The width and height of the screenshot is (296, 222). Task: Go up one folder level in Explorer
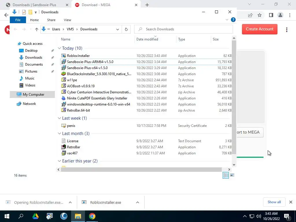[x=36, y=29]
